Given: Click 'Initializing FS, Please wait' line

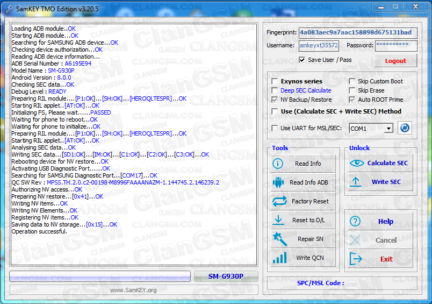Looking at the screenshot, I should (x=61, y=112).
